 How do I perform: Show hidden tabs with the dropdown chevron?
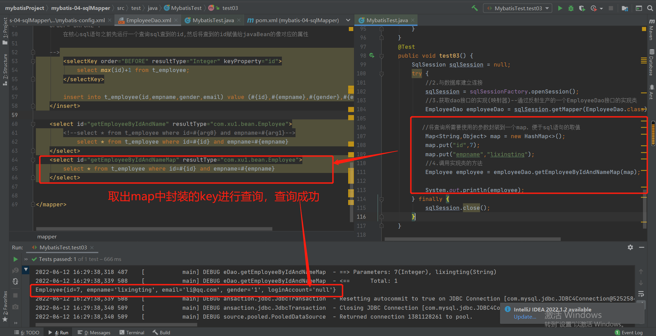(348, 20)
